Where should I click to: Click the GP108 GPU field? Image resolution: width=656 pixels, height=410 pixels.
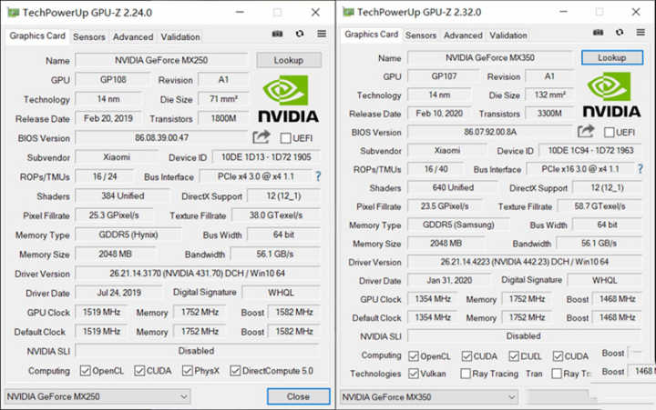(x=113, y=79)
